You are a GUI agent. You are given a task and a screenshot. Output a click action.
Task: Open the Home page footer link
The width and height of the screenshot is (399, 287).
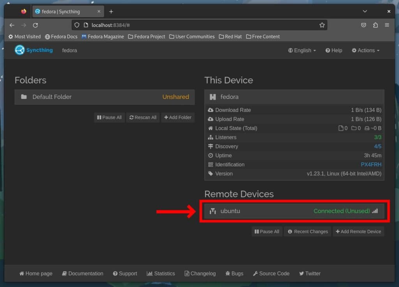pyautogui.click(x=36, y=273)
